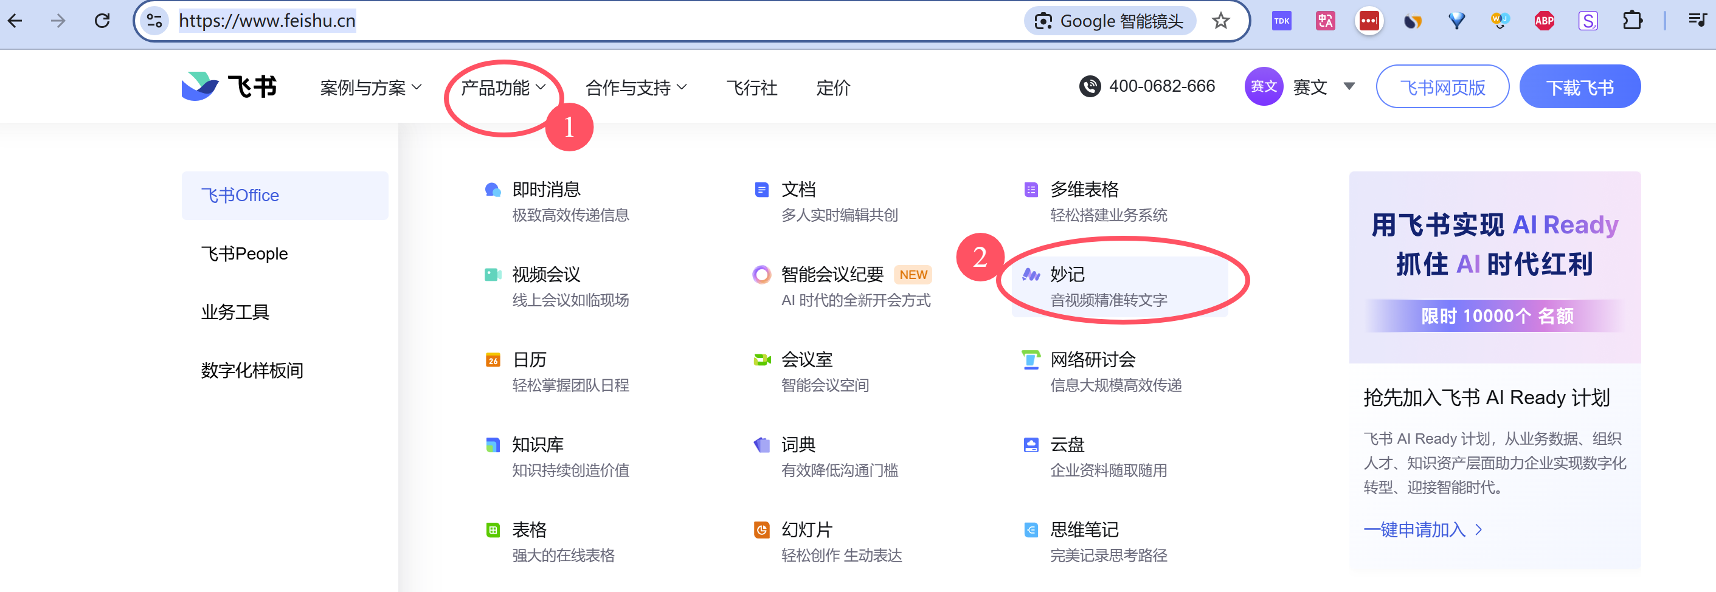Click the 幻灯片 orange icon
The width and height of the screenshot is (1716, 592).
[x=761, y=530]
